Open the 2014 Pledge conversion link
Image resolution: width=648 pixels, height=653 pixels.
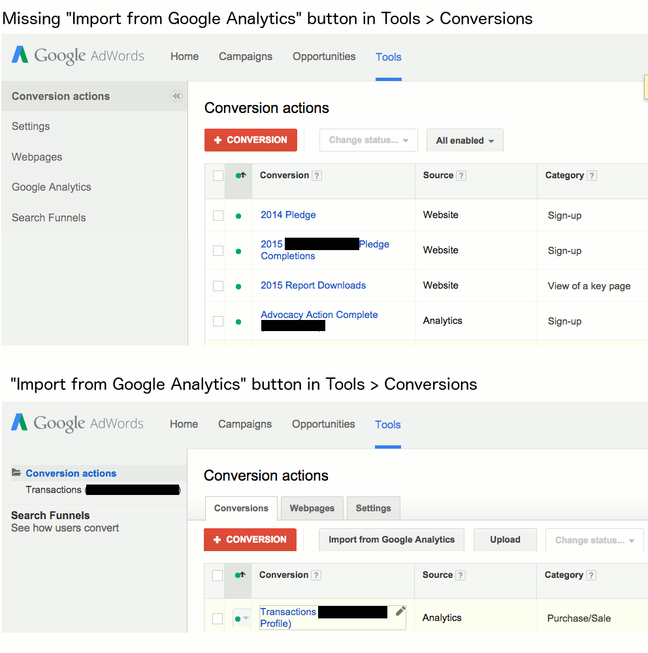point(288,215)
